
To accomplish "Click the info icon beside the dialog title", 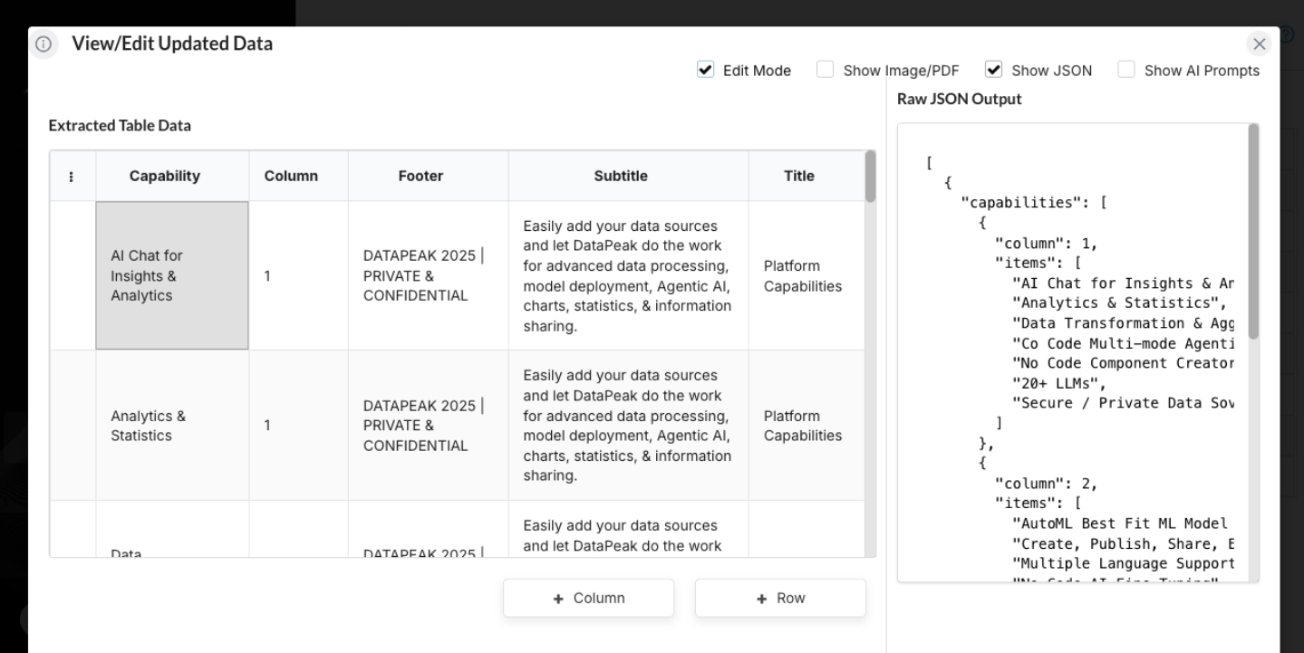I will tap(43, 44).
